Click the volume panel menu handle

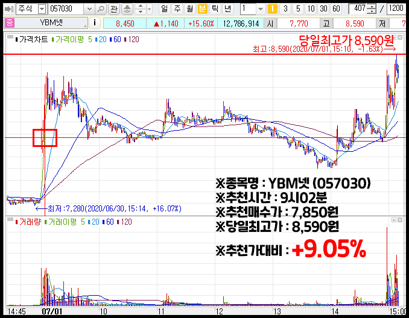pos(10,219)
